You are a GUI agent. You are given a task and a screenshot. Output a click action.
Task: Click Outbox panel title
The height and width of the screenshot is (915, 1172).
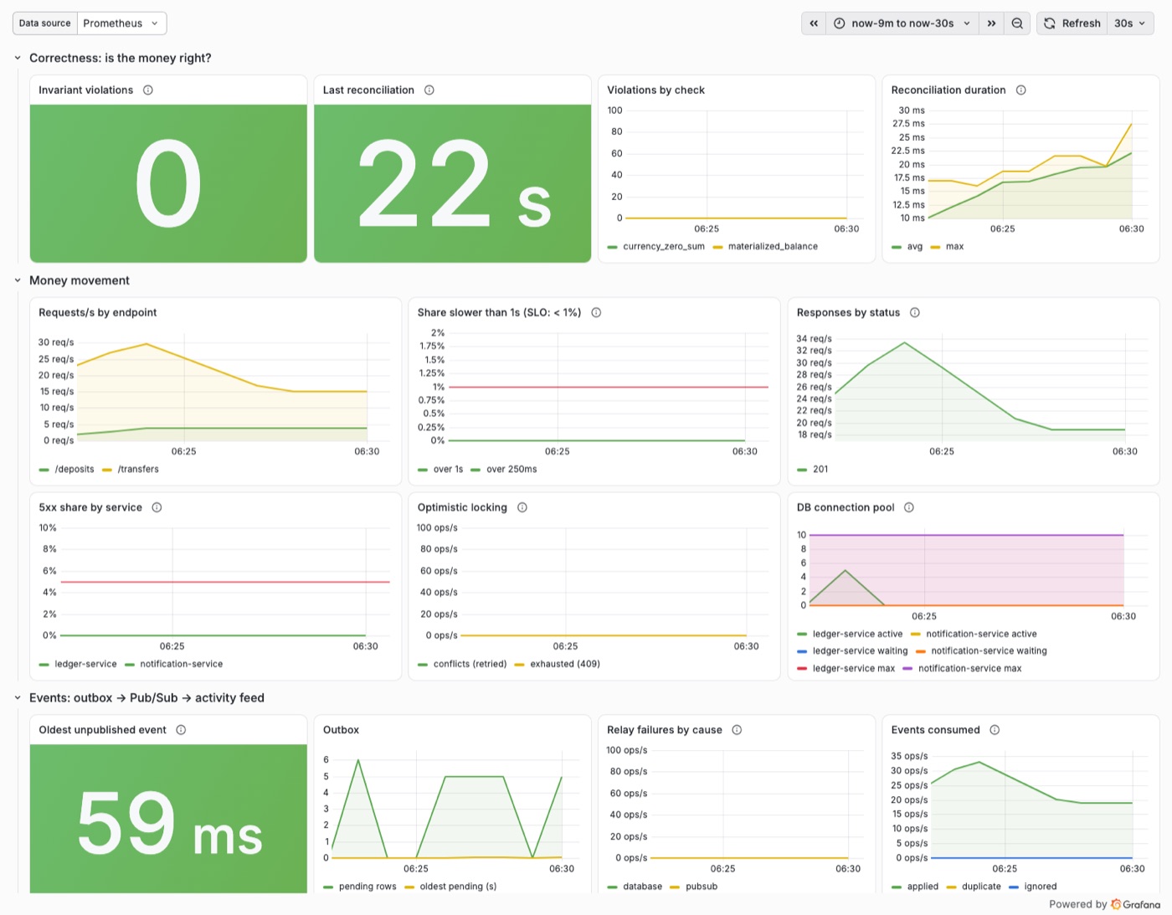pos(341,730)
